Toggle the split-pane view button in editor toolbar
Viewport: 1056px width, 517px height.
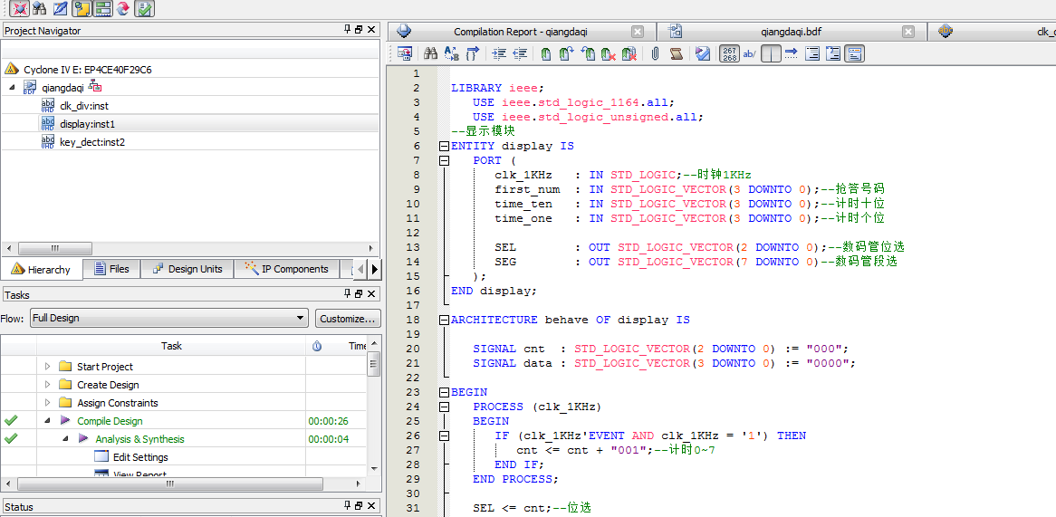pyautogui.click(x=771, y=54)
